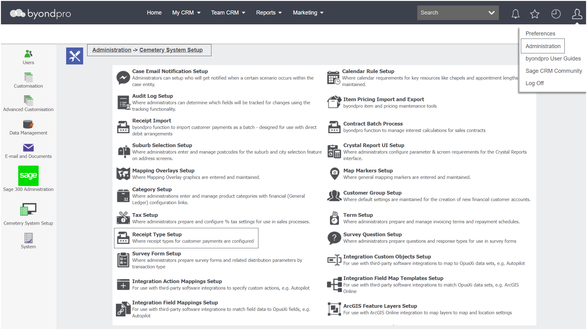This screenshot has width=587, height=330.
Task: Open the Receipt Type Setup link
Action: (157, 234)
